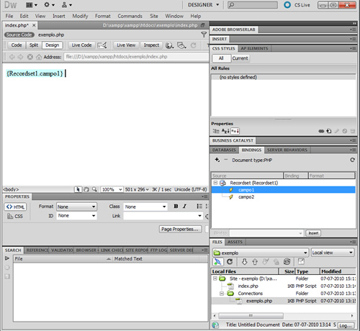This screenshot has height=331, width=360.
Task: Click the Link input field
Action: coord(163,216)
